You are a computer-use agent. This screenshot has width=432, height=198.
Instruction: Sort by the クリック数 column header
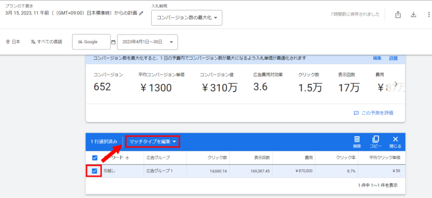(x=218, y=158)
